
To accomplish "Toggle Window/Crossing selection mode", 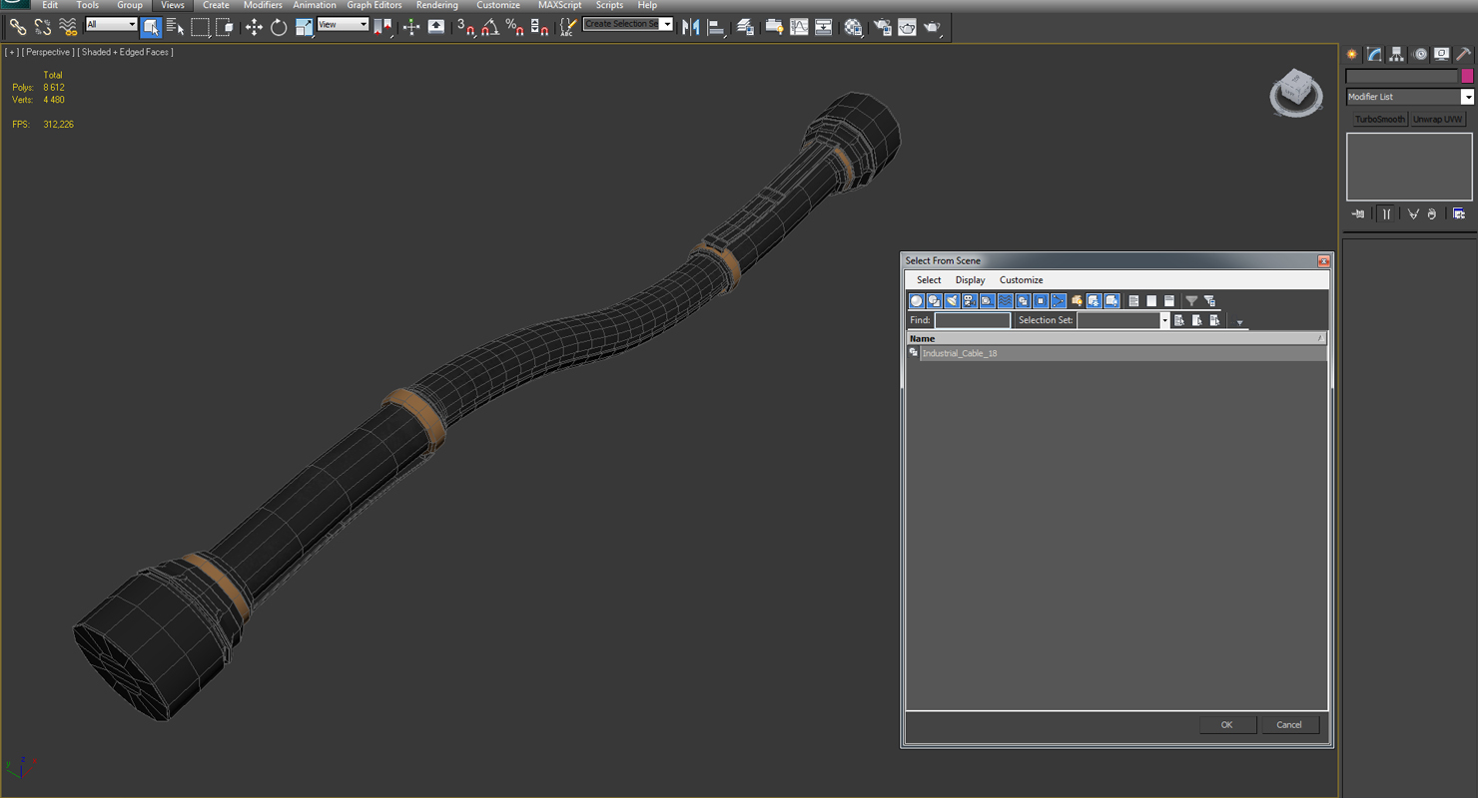I will point(225,27).
